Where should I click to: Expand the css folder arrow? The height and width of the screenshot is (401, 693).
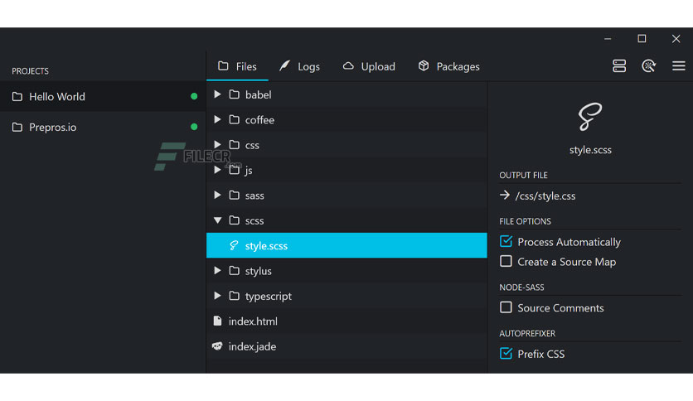217,145
